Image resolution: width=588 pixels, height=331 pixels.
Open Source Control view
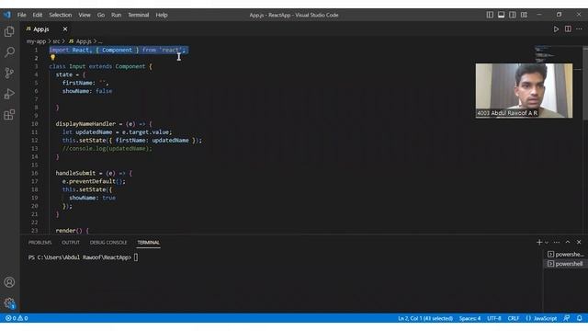tap(9, 73)
